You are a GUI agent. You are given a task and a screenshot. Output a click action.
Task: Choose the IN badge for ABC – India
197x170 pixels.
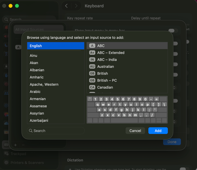coord(92,60)
